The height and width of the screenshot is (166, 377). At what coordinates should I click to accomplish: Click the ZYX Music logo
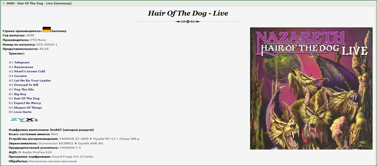(x=24, y=120)
